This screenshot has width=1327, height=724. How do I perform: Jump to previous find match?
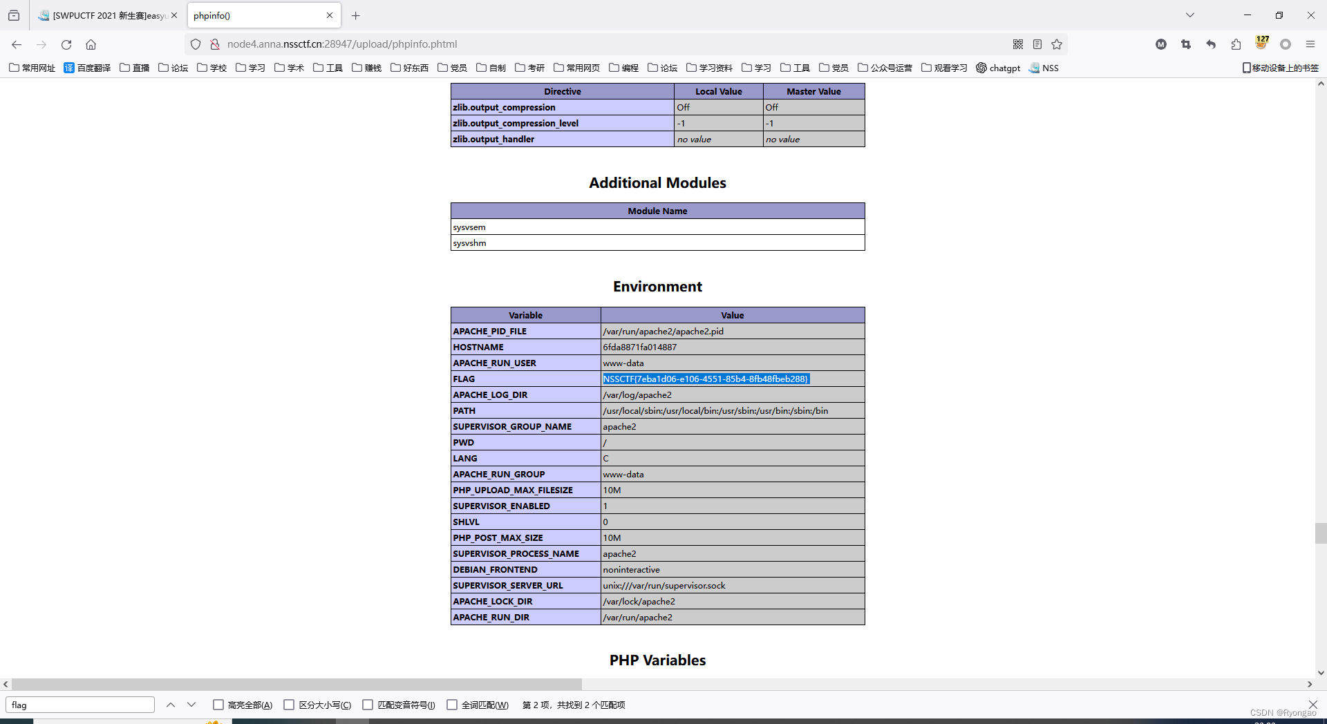[171, 705]
